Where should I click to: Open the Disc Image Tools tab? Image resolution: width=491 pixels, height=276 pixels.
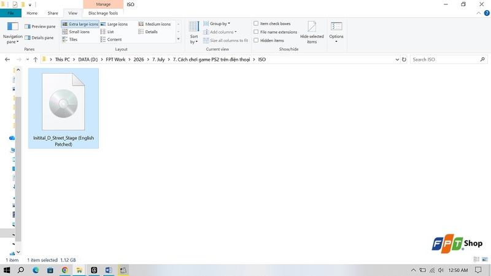point(103,13)
